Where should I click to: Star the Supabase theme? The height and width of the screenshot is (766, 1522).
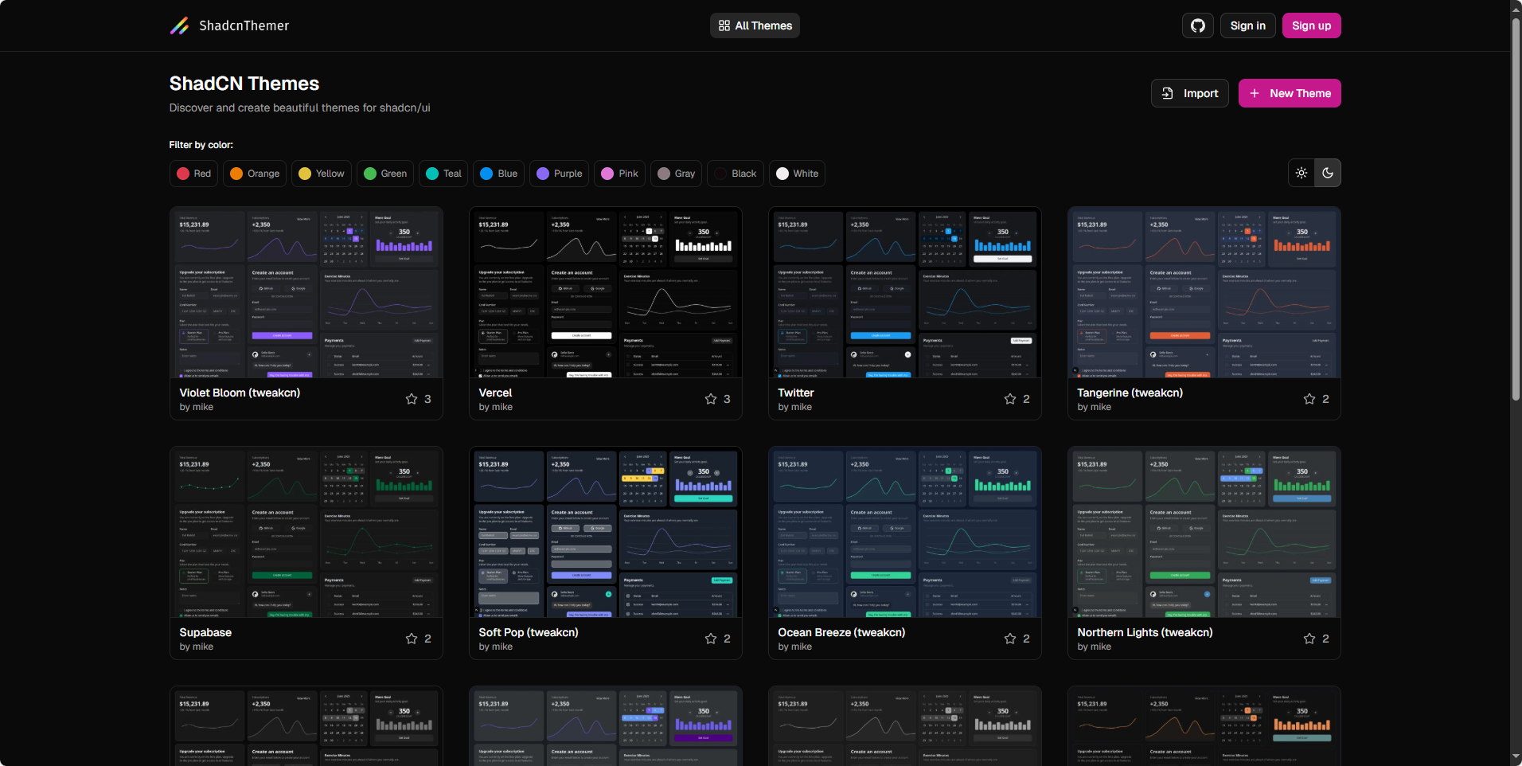coord(412,639)
